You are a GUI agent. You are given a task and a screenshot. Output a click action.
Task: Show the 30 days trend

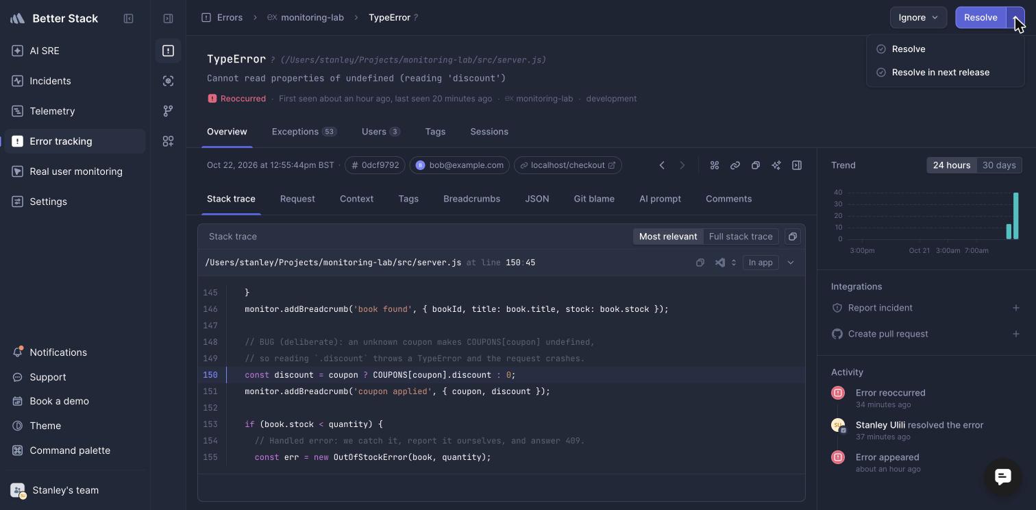(999, 165)
